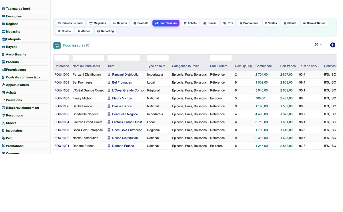Open the Lactalis Grand Ouest tiers link
Screen dimensions: 343x212
click(127, 122)
